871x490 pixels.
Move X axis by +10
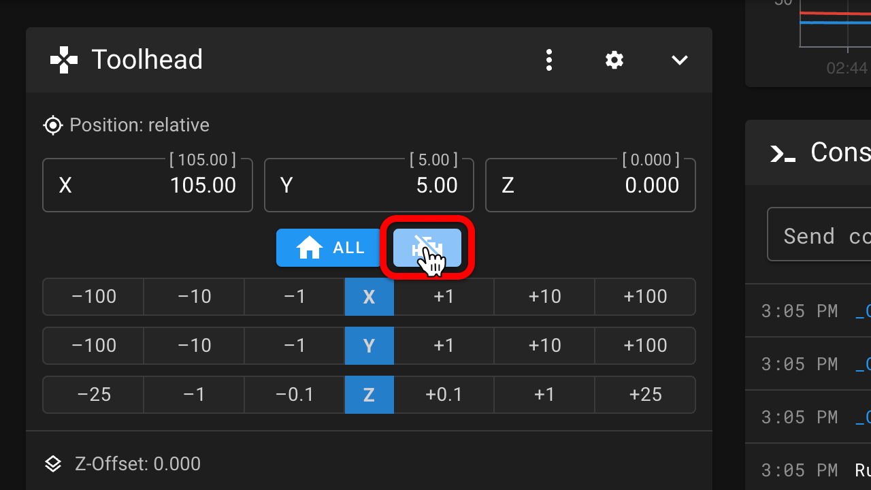point(544,297)
